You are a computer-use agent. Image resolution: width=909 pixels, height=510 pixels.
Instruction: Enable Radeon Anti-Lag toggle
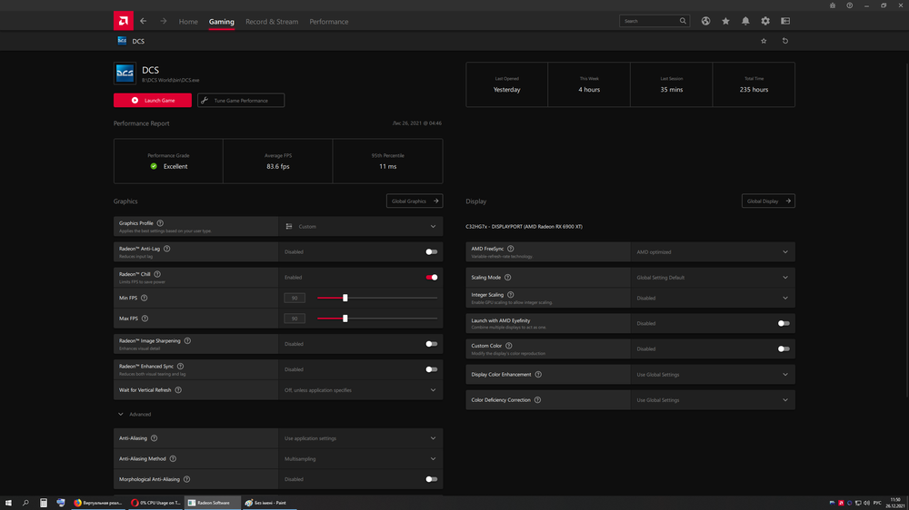432,252
